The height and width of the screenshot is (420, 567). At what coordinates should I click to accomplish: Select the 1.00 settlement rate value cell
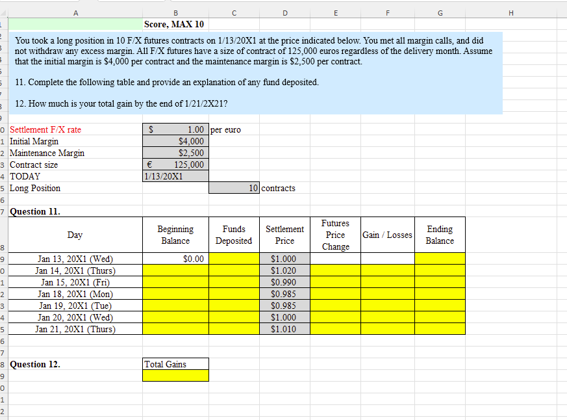pyautogui.click(x=176, y=129)
